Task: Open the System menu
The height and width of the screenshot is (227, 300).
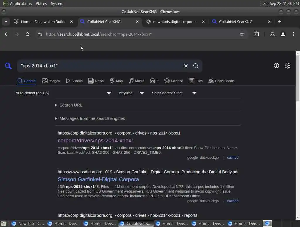Action: coord(57,4)
